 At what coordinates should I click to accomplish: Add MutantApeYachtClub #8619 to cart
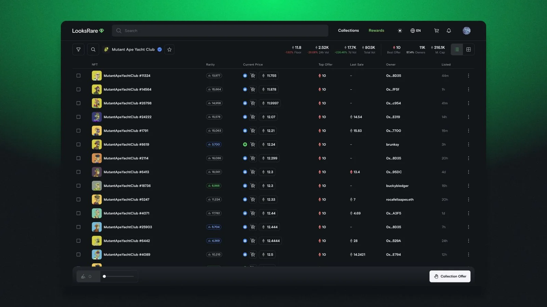[253, 144]
